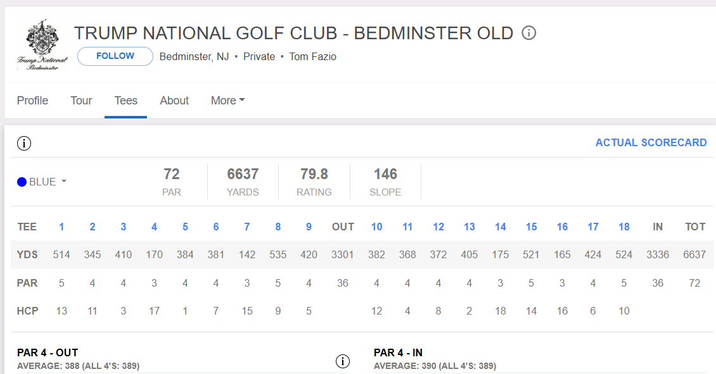Click the FOLLOW button
The image size is (716, 374).
coord(115,56)
